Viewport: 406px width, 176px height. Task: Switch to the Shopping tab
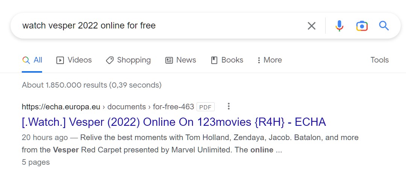(128, 60)
